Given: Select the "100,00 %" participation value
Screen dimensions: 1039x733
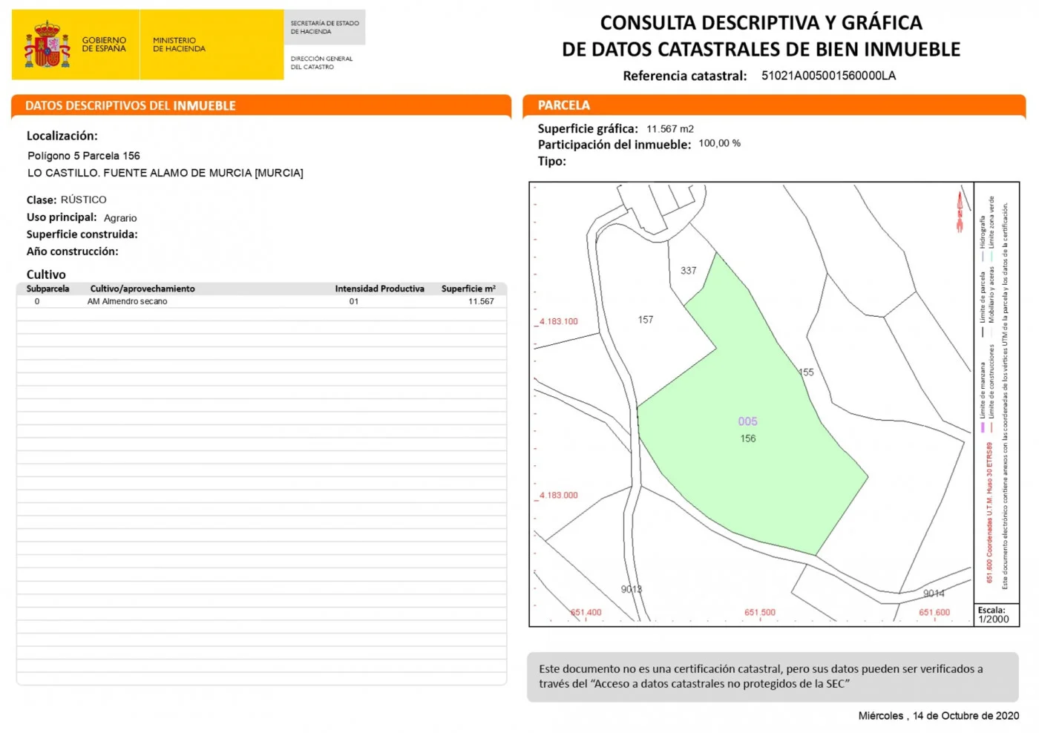Looking at the screenshot, I should 719,143.
